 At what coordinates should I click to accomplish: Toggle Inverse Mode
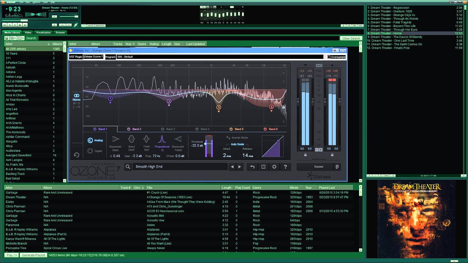[x=237, y=138]
